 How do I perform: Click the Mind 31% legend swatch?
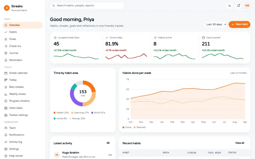[92, 113]
